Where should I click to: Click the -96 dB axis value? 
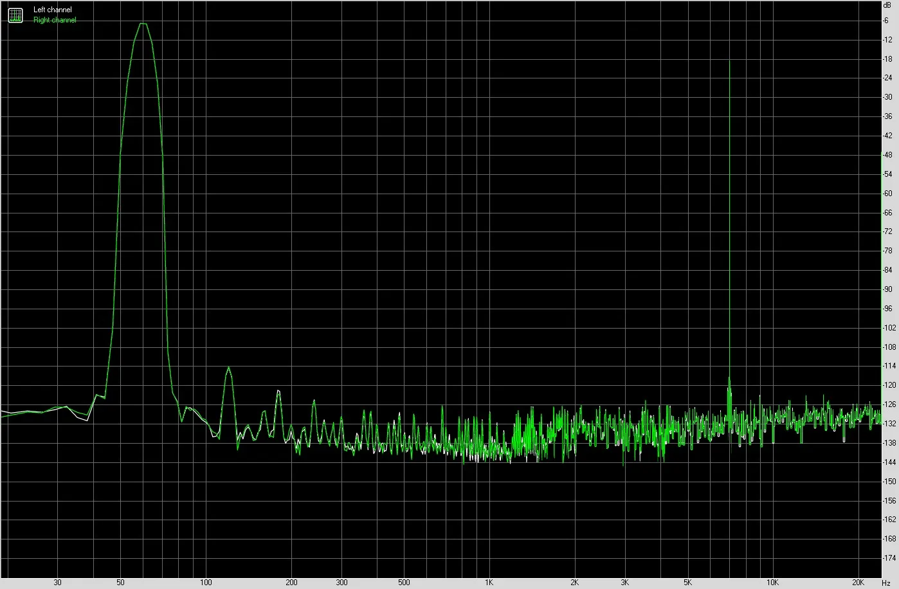[x=887, y=309]
